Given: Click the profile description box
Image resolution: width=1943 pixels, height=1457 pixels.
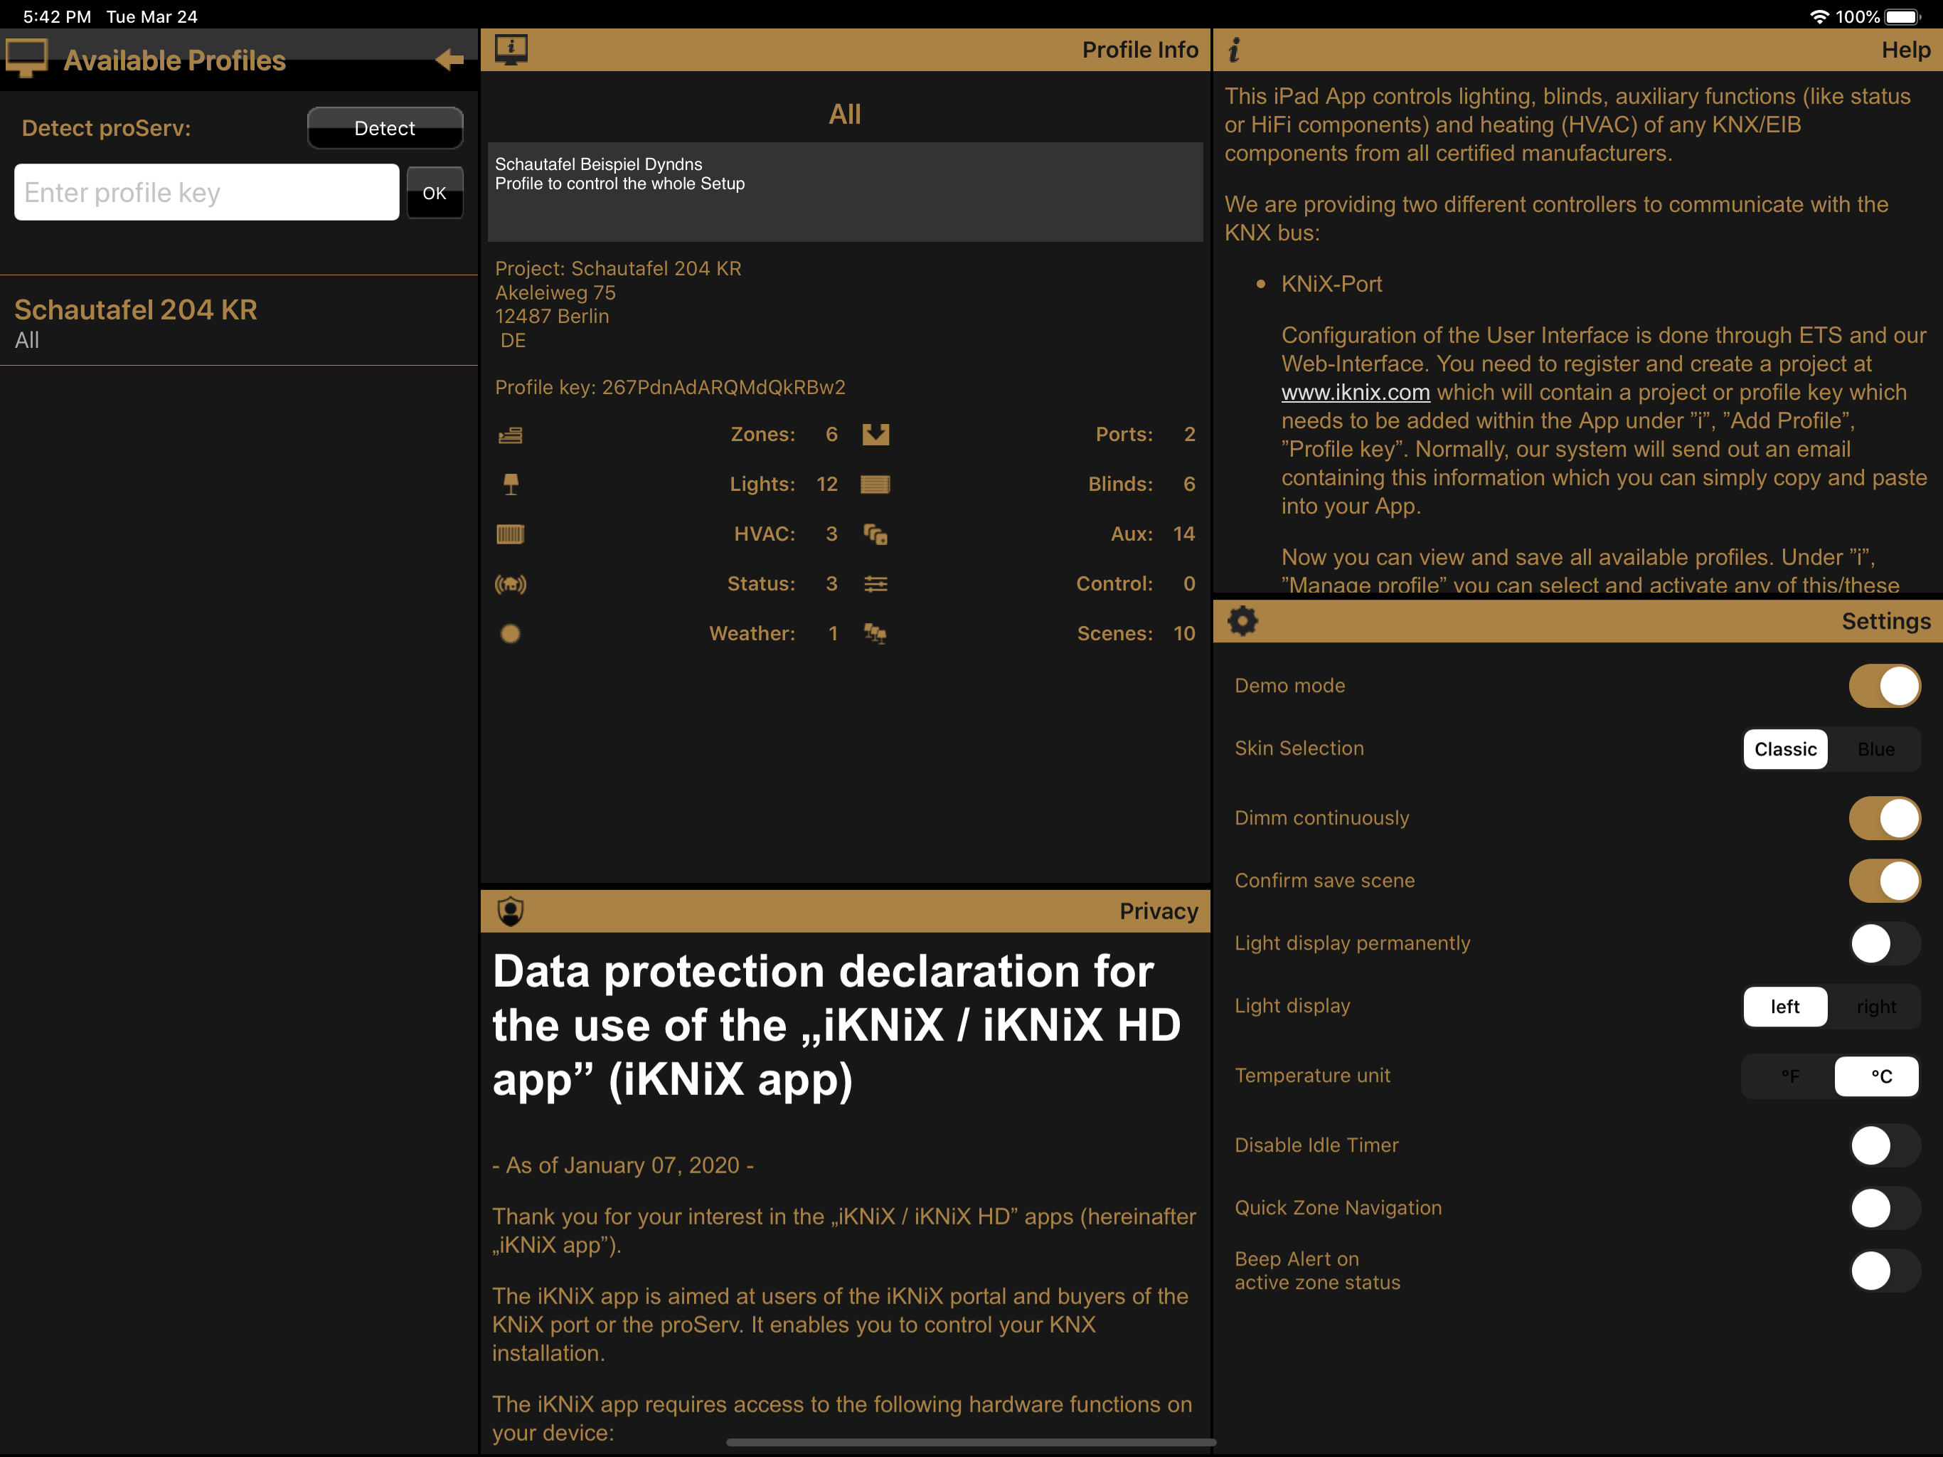Looking at the screenshot, I should 845,191.
